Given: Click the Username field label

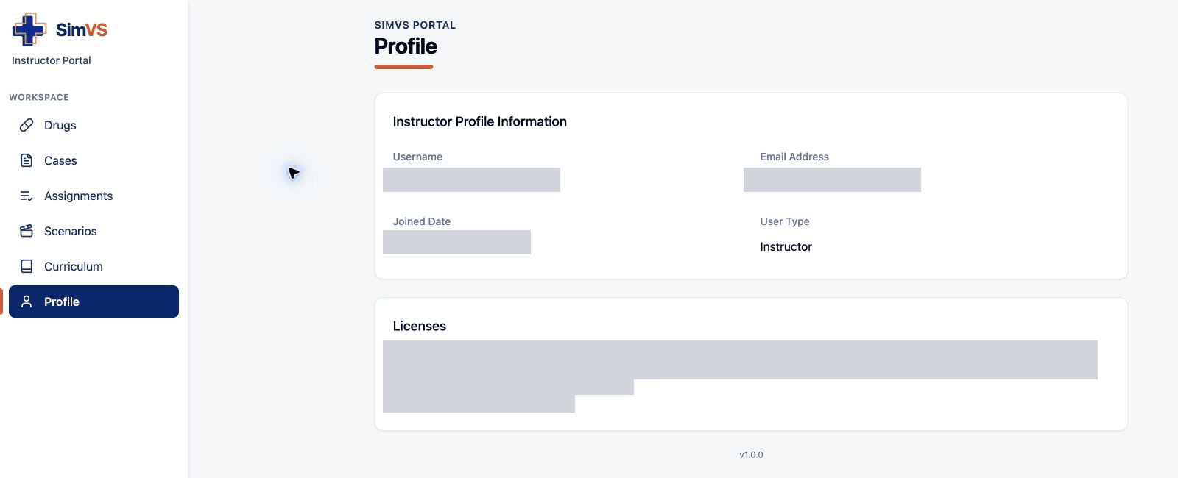Looking at the screenshot, I should (417, 157).
